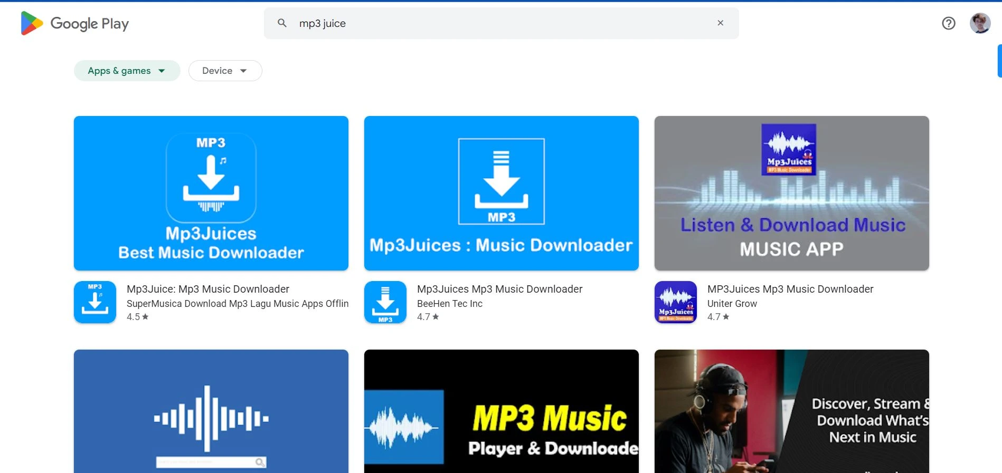Select the Mp3Juices : Music Downloader banner
The image size is (1002, 473).
(x=502, y=193)
